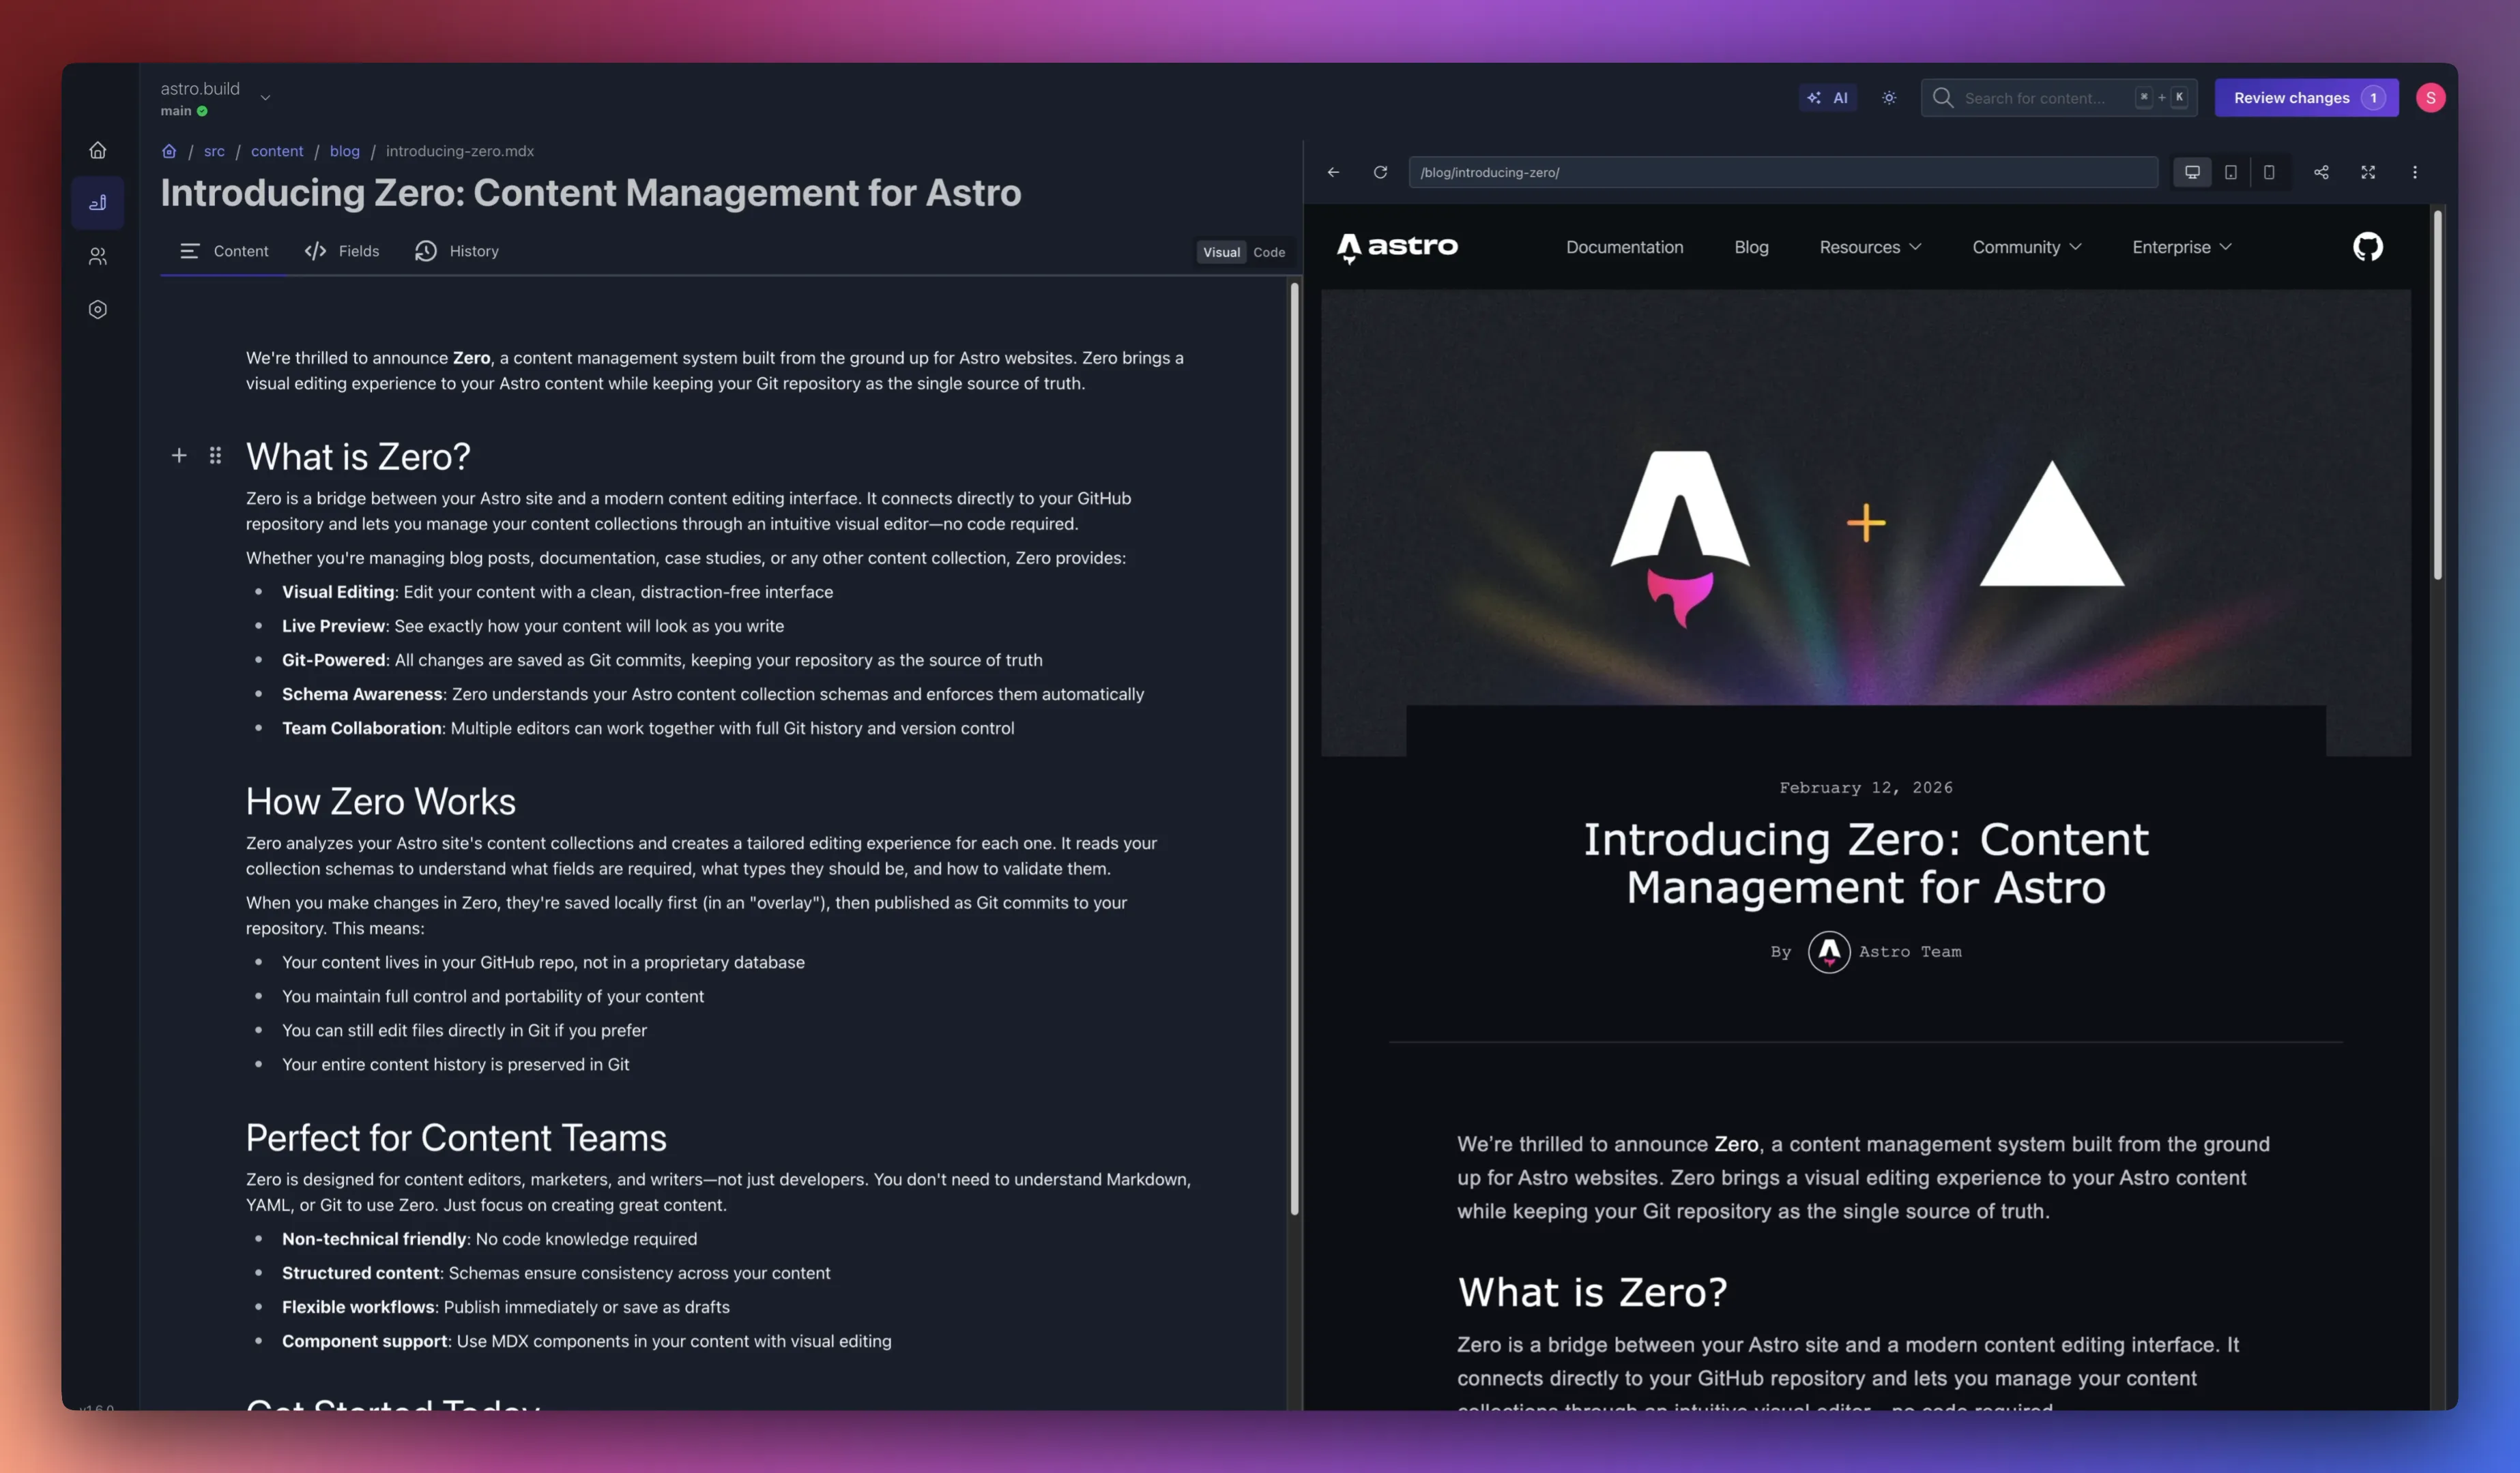Select the content editor icon in the sidebar
The image size is (2520, 1473).
pyautogui.click(x=97, y=202)
